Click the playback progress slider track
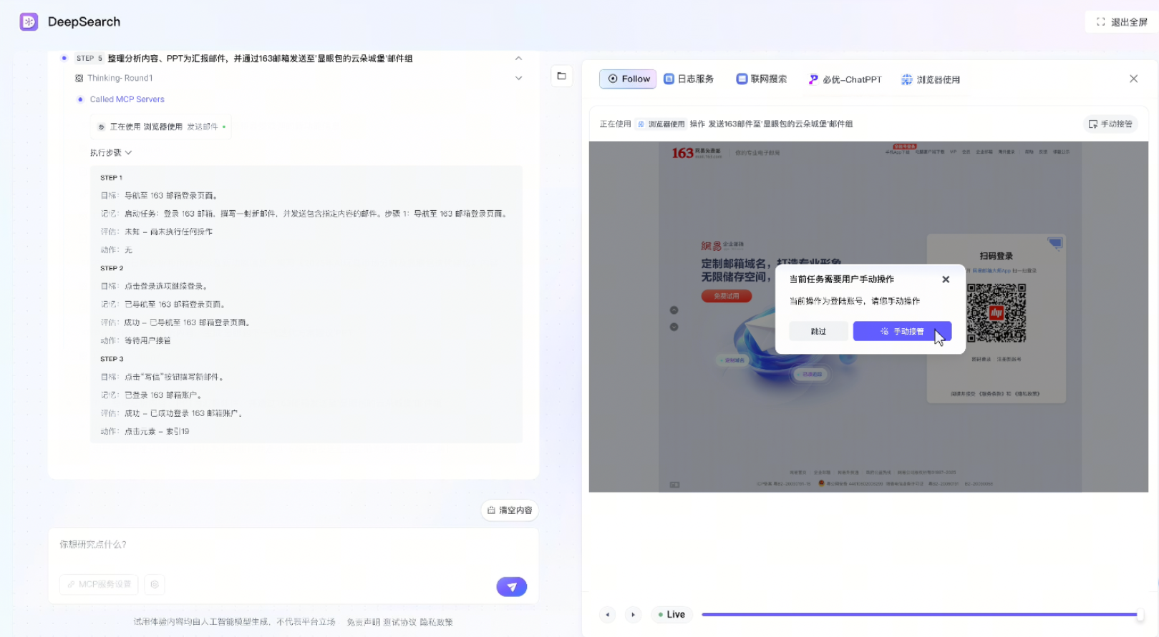 [x=919, y=615]
